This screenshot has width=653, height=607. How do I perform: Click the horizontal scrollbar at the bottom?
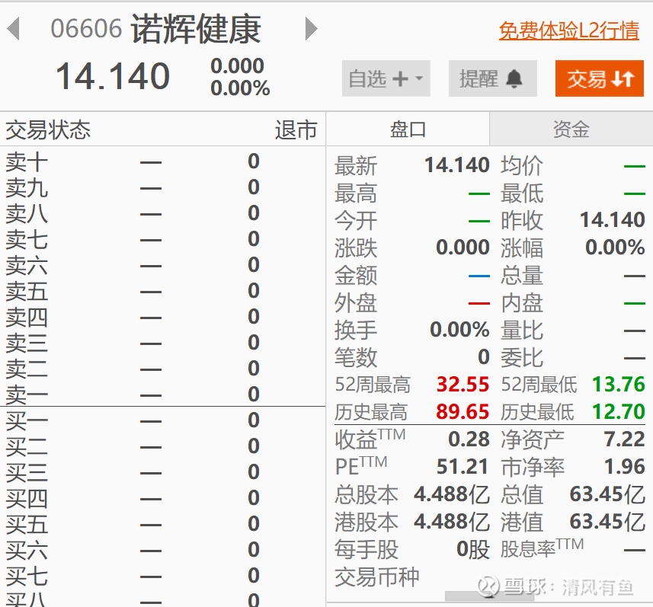pos(489,596)
